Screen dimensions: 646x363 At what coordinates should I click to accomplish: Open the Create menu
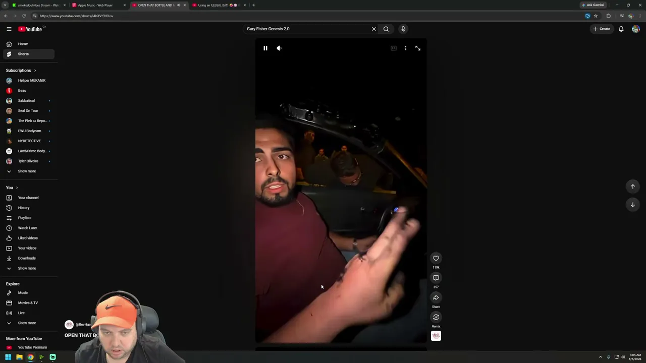602,29
